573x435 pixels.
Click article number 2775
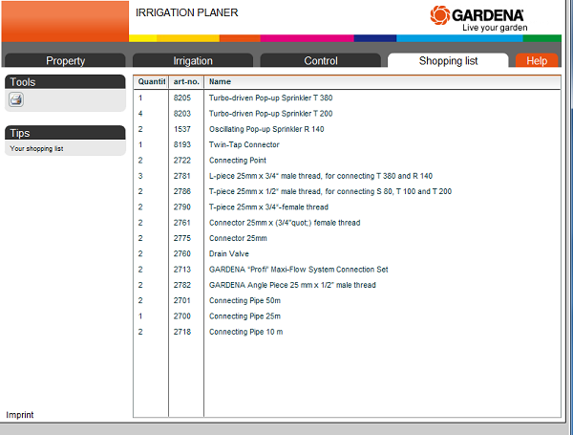coord(182,238)
